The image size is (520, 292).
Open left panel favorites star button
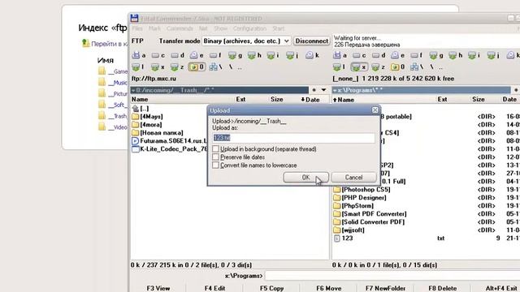(314, 90)
